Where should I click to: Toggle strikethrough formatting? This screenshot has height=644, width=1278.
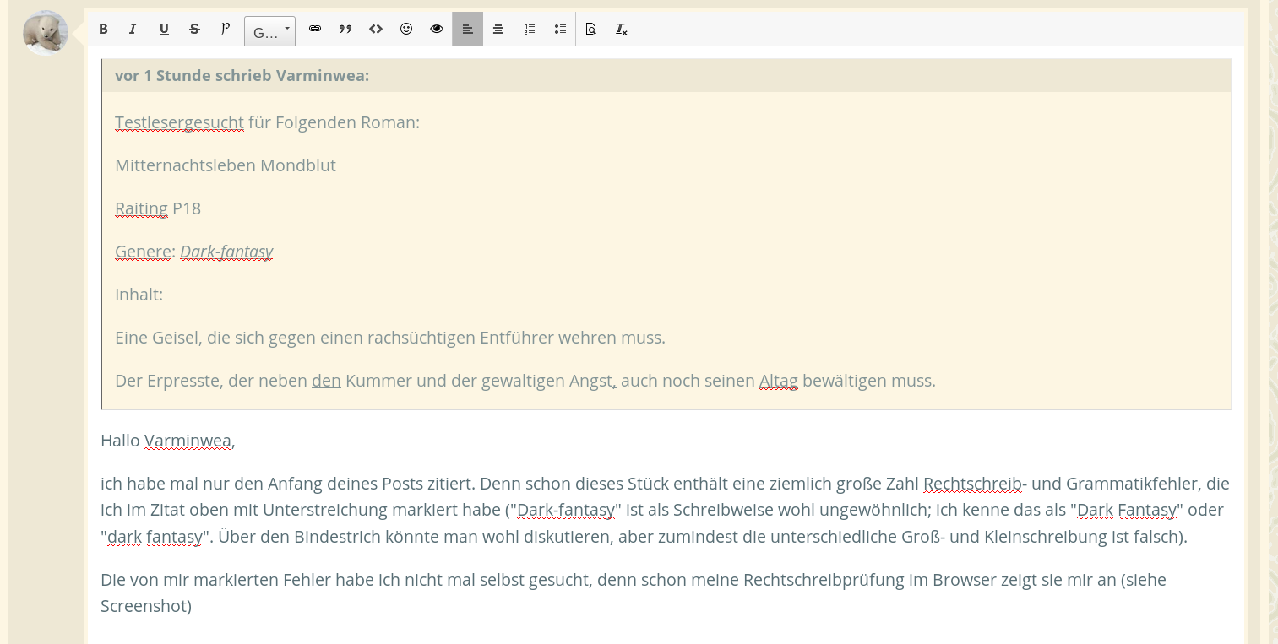194,30
